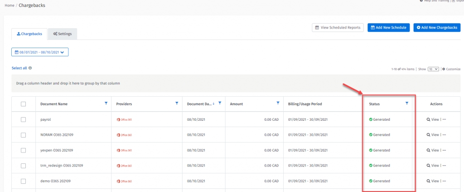
Task: Tick checkbox for demo O365 202109
Action: [24, 181]
